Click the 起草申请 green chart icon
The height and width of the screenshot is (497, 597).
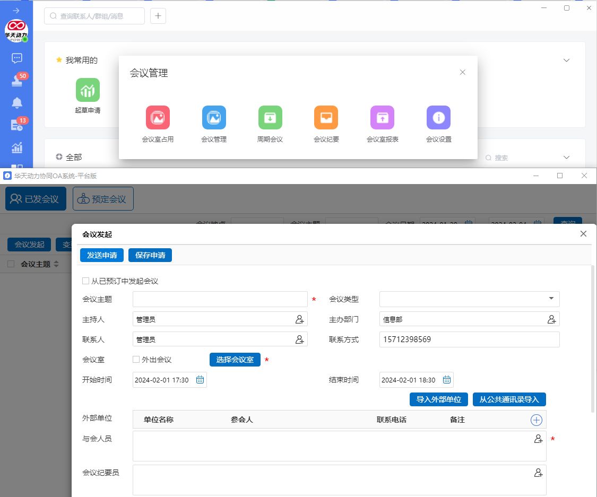click(88, 90)
